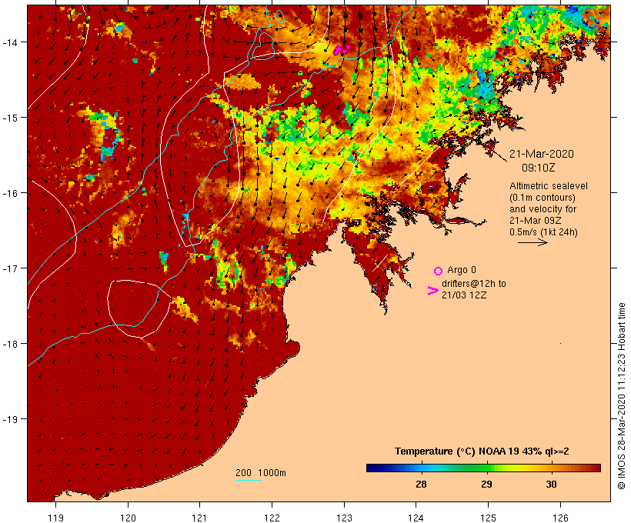Click latitude label '-18'

click(9, 344)
